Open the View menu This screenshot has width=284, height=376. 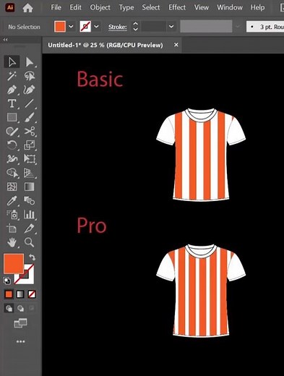click(x=202, y=7)
